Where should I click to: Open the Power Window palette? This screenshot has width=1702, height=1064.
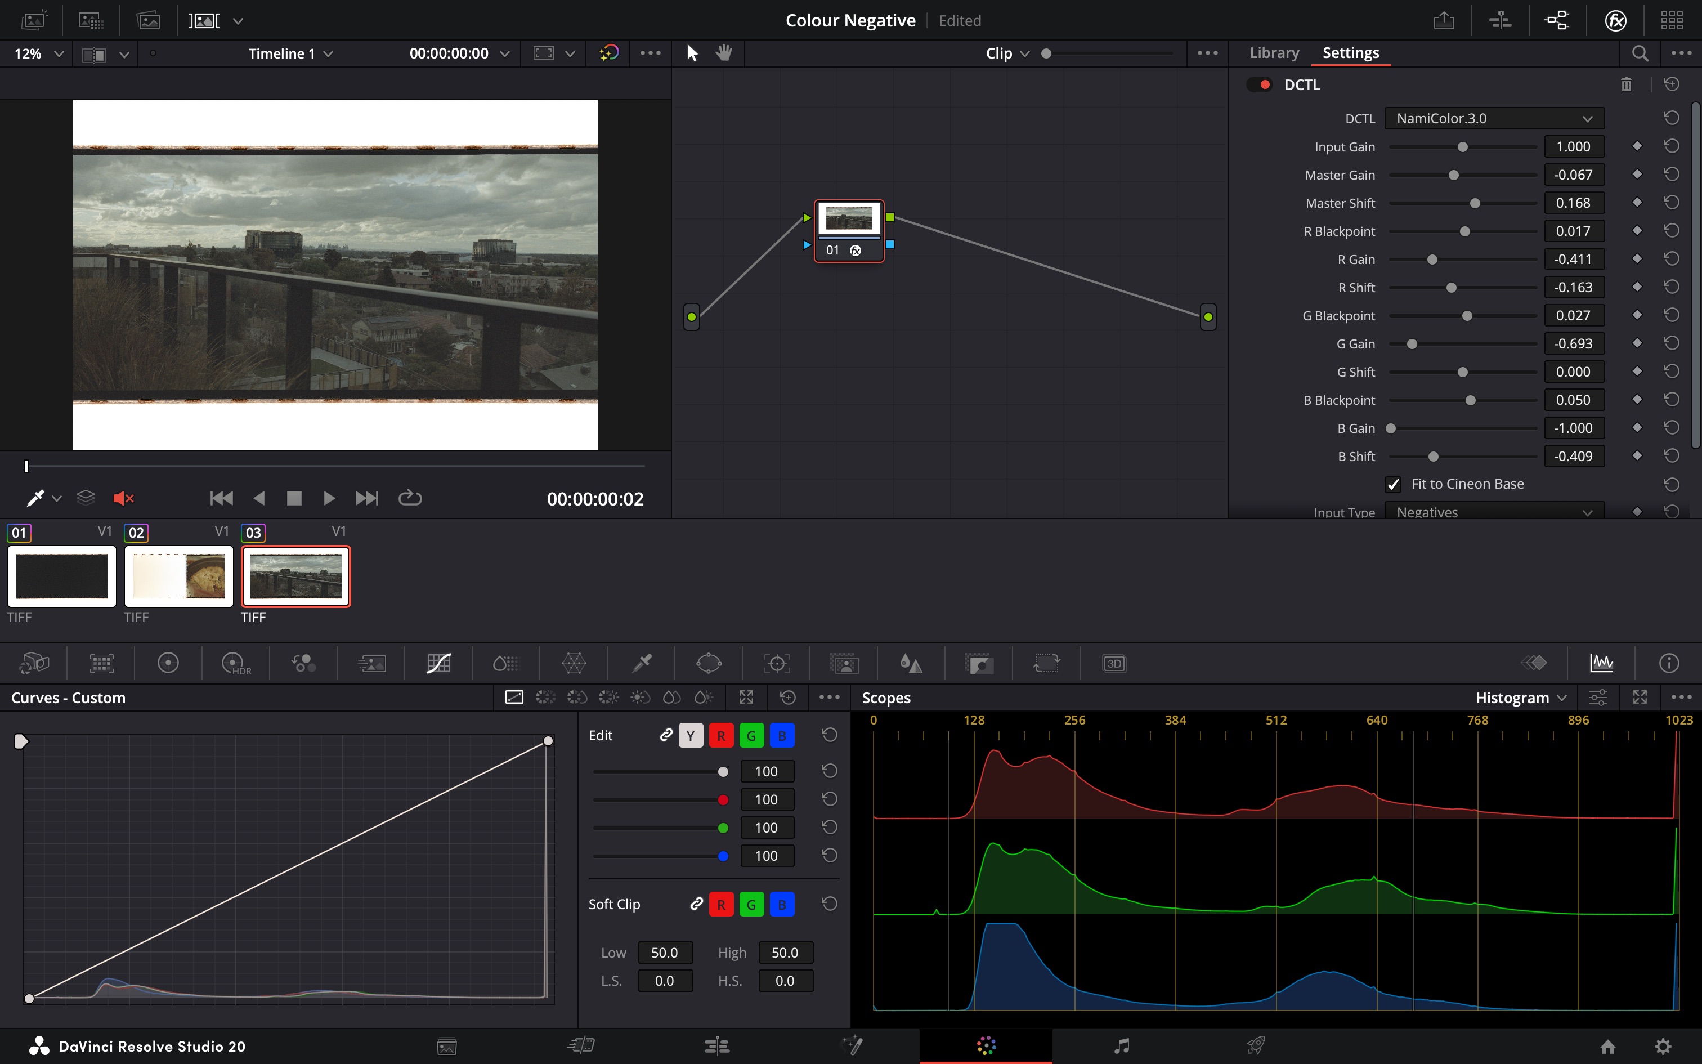tap(708, 663)
